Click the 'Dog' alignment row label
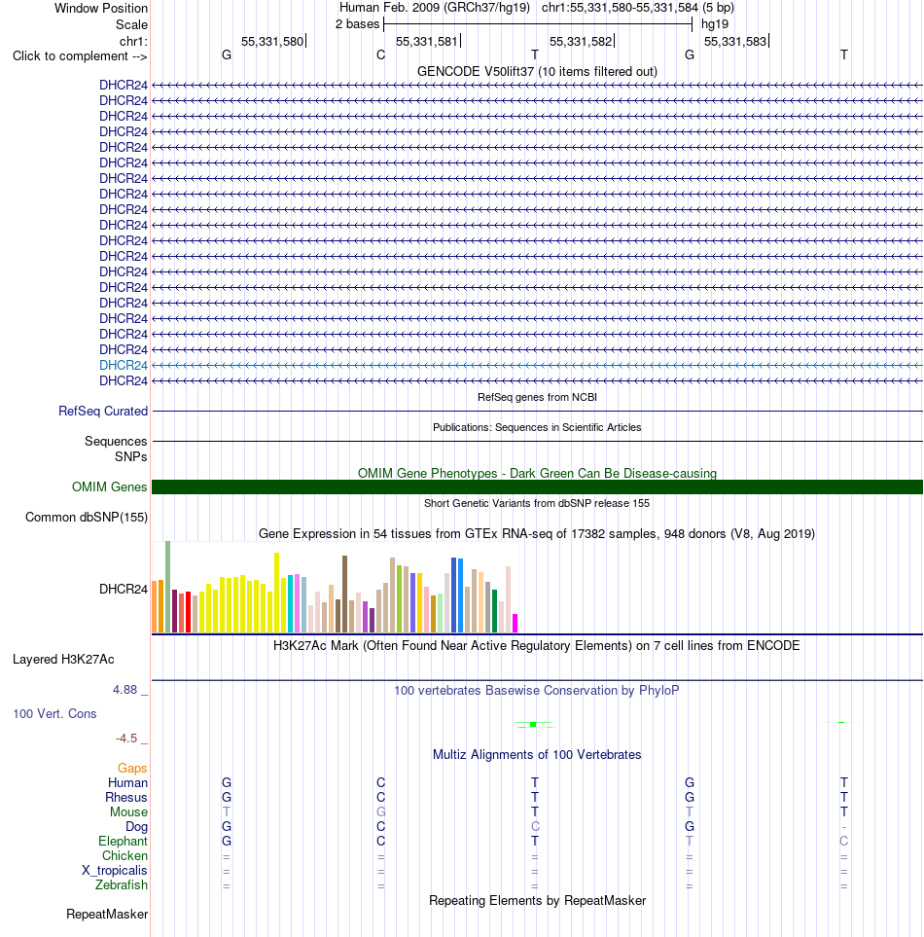This screenshot has width=924, height=937. pyautogui.click(x=136, y=826)
